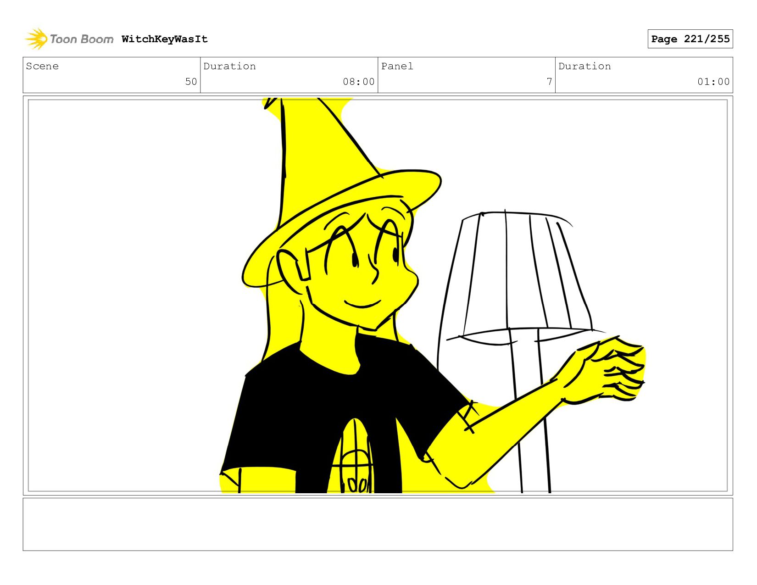
Task: Select scene number 50
Action: (x=191, y=82)
